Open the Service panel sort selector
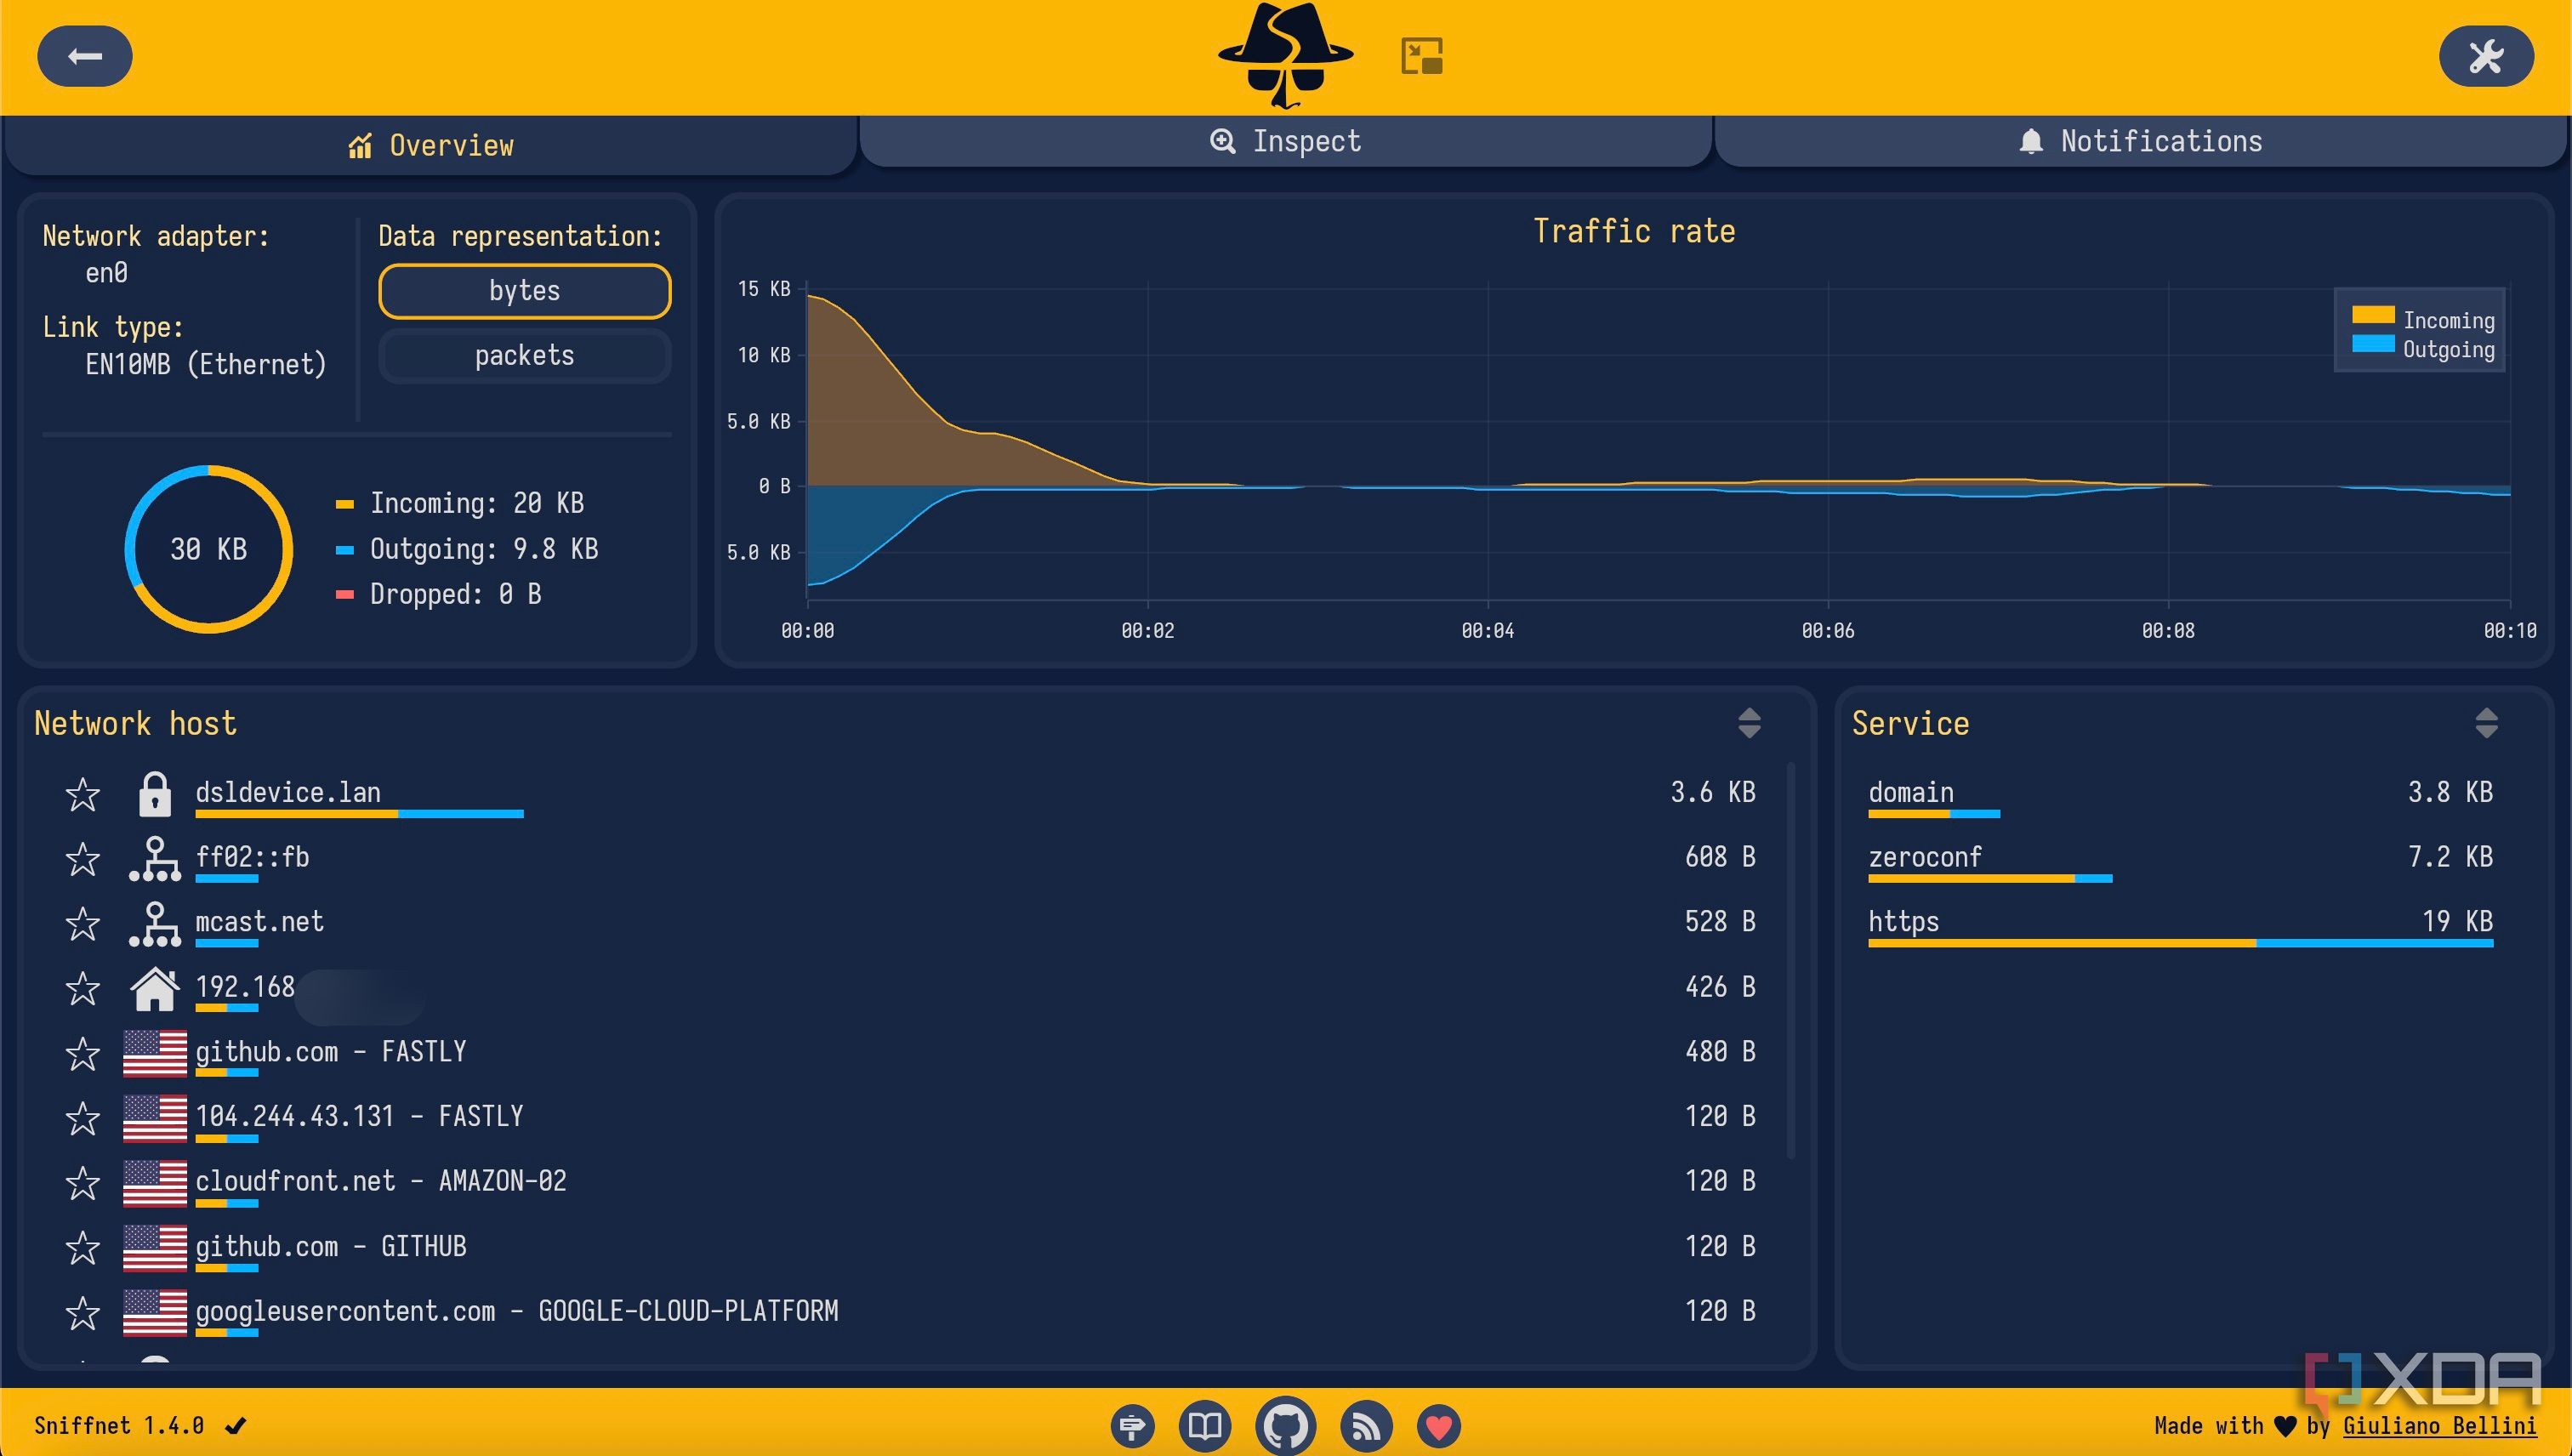The width and height of the screenshot is (2572, 1456). [x=2486, y=722]
